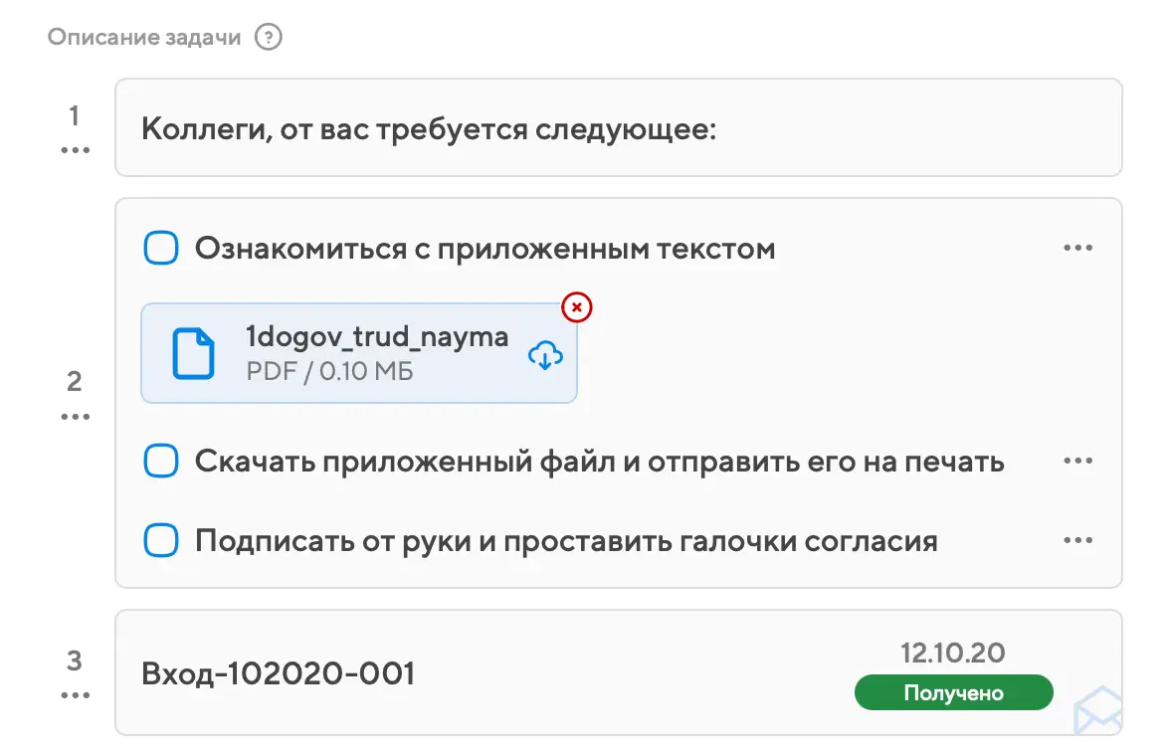Open block 3 options via dots under number 3
This screenshot has height=755, width=1168.
tap(75, 695)
